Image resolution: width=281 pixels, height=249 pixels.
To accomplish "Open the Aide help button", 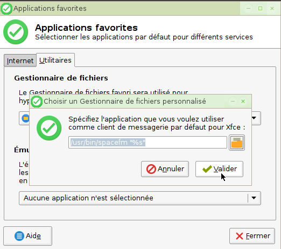I will click(x=27, y=236).
